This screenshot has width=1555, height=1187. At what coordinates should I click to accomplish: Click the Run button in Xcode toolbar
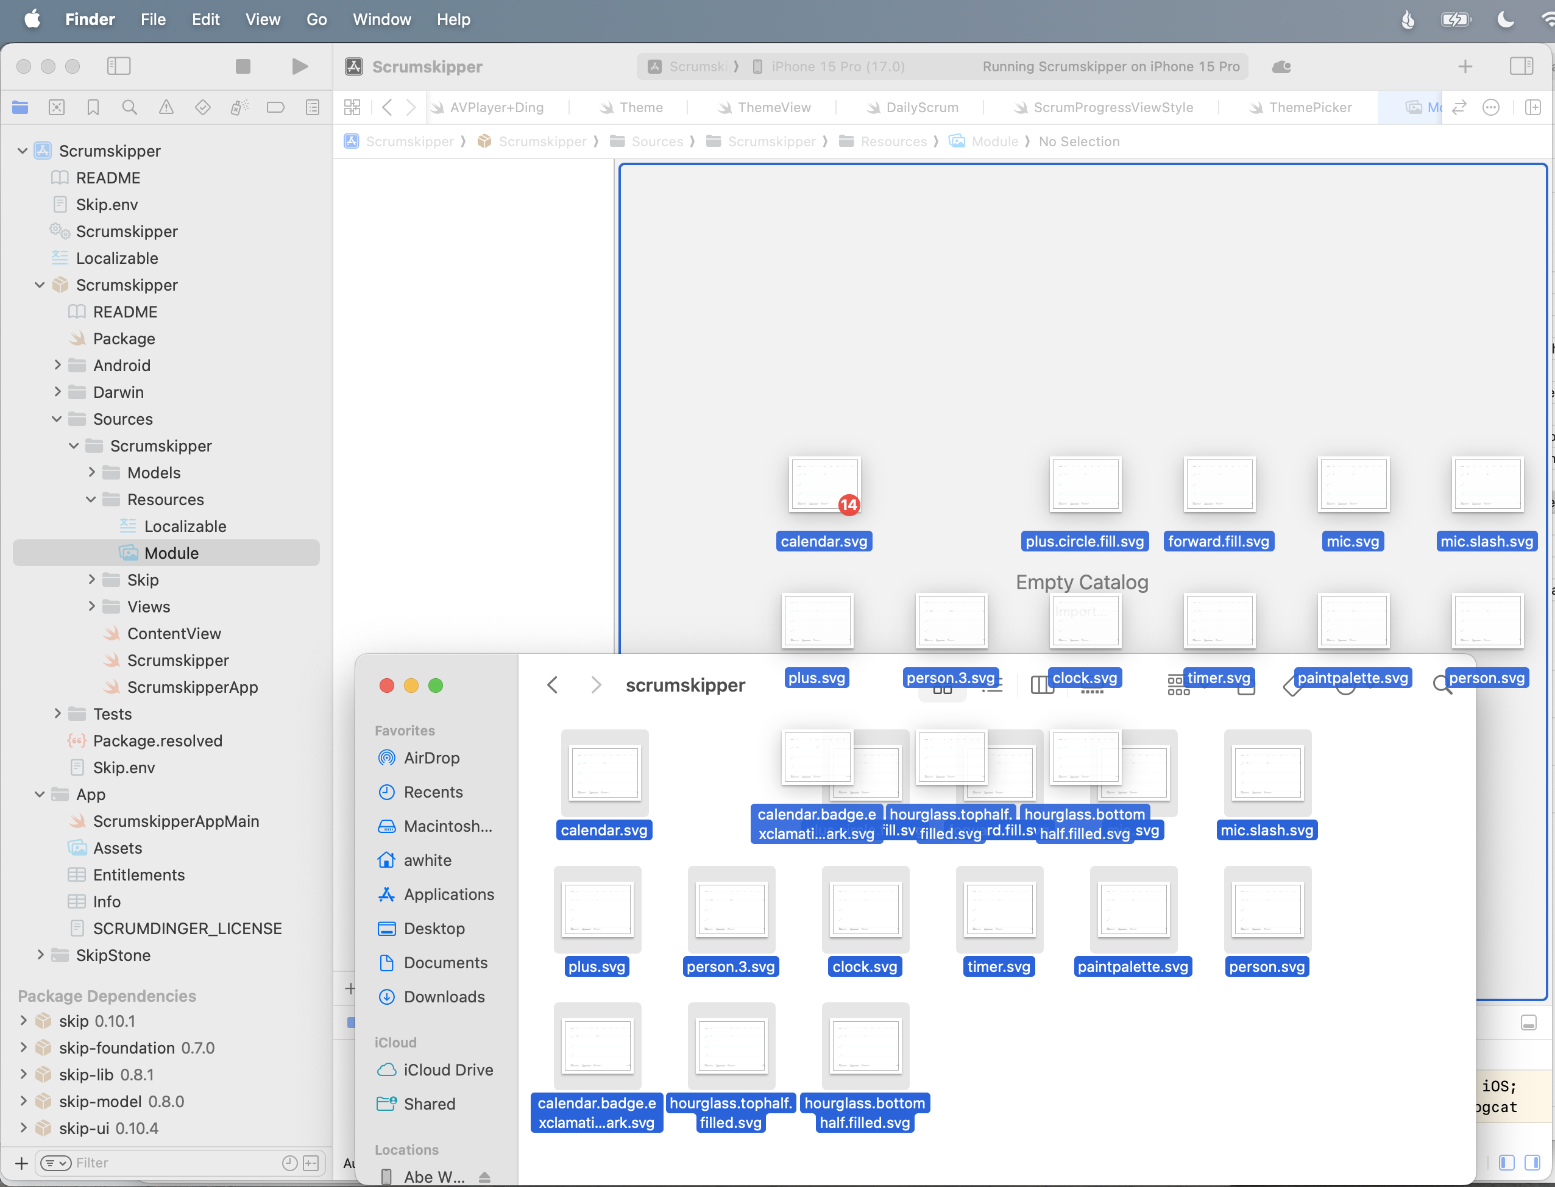tap(300, 65)
